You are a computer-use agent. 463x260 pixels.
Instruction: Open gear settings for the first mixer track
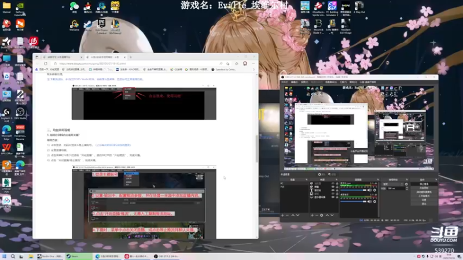pyautogui.click(x=374, y=190)
